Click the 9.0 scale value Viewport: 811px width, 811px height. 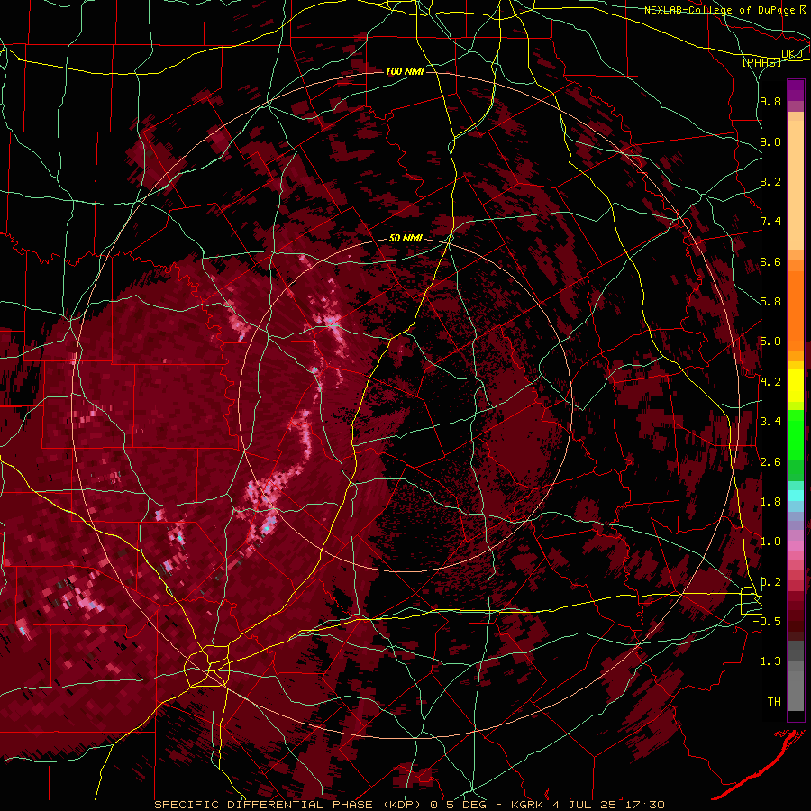770,141
